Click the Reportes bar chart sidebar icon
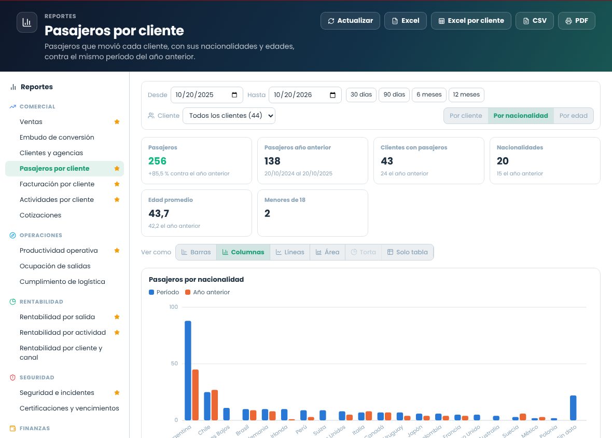The height and width of the screenshot is (438, 612). click(13, 87)
